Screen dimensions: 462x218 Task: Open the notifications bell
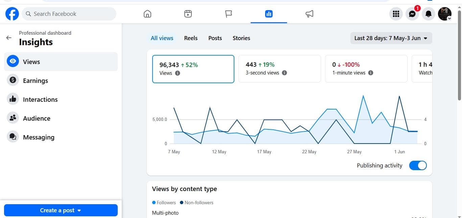(x=429, y=14)
